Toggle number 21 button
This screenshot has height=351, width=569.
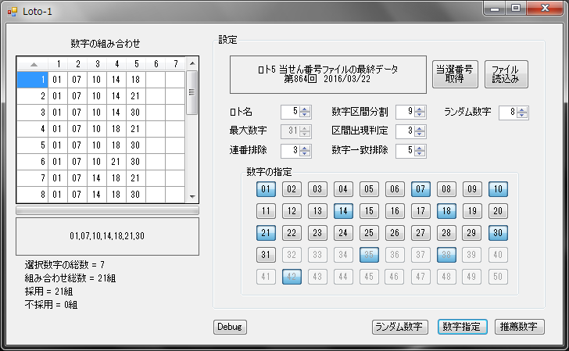click(266, 233)
